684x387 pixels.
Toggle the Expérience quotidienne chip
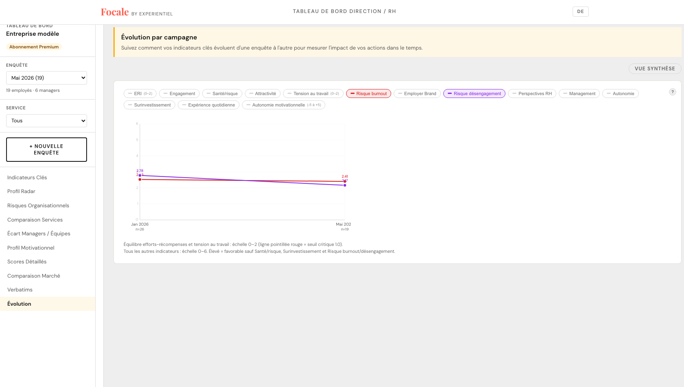pyautogui.click(x=209, y=105)
